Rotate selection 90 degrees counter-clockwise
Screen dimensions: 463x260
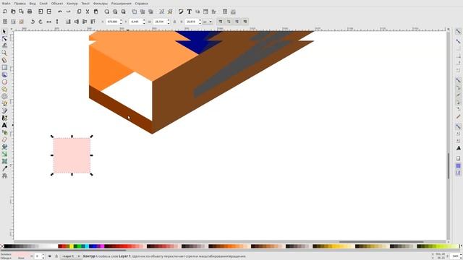click(x=33, y=22)
